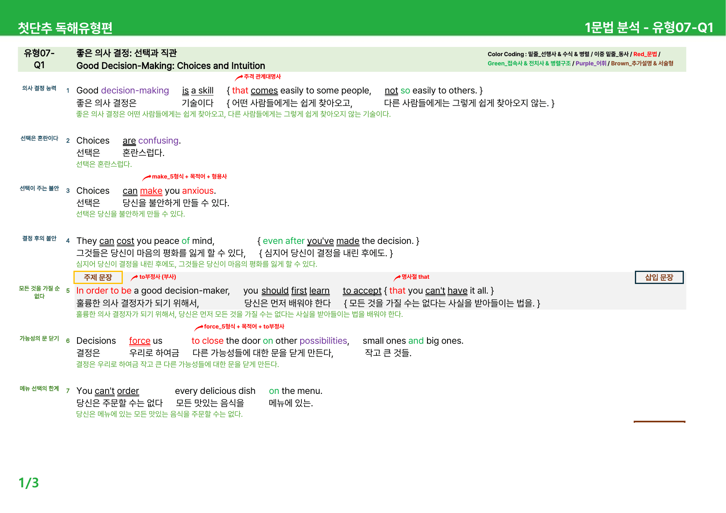Screen dimensions: 726x513
Task: Click the translation '혼란스럽다.'
Action: [143, 153]
